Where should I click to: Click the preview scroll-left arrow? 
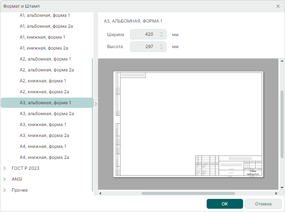tap(100, 193)
